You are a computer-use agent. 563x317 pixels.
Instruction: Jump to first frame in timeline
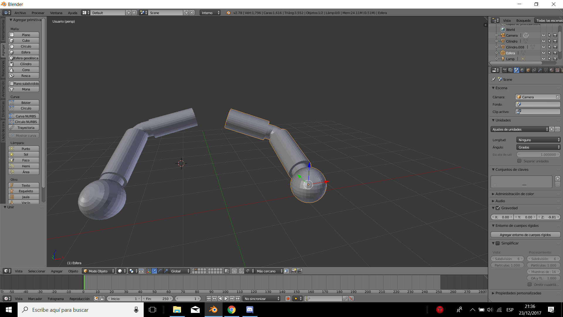pos(208,299)
